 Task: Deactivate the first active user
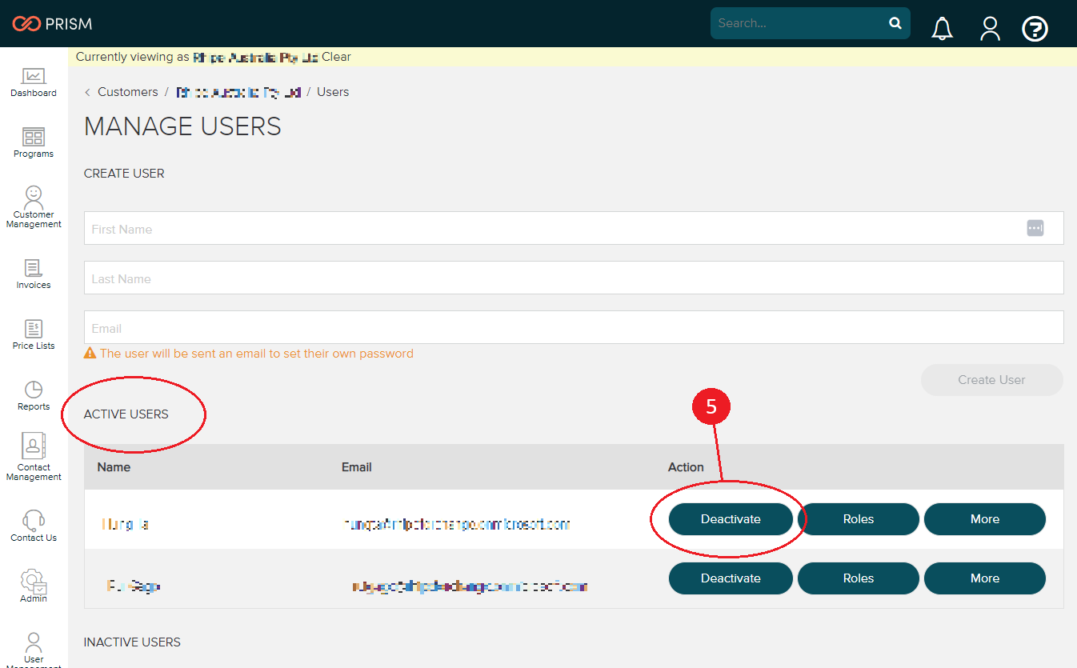(x=731, y=519)
